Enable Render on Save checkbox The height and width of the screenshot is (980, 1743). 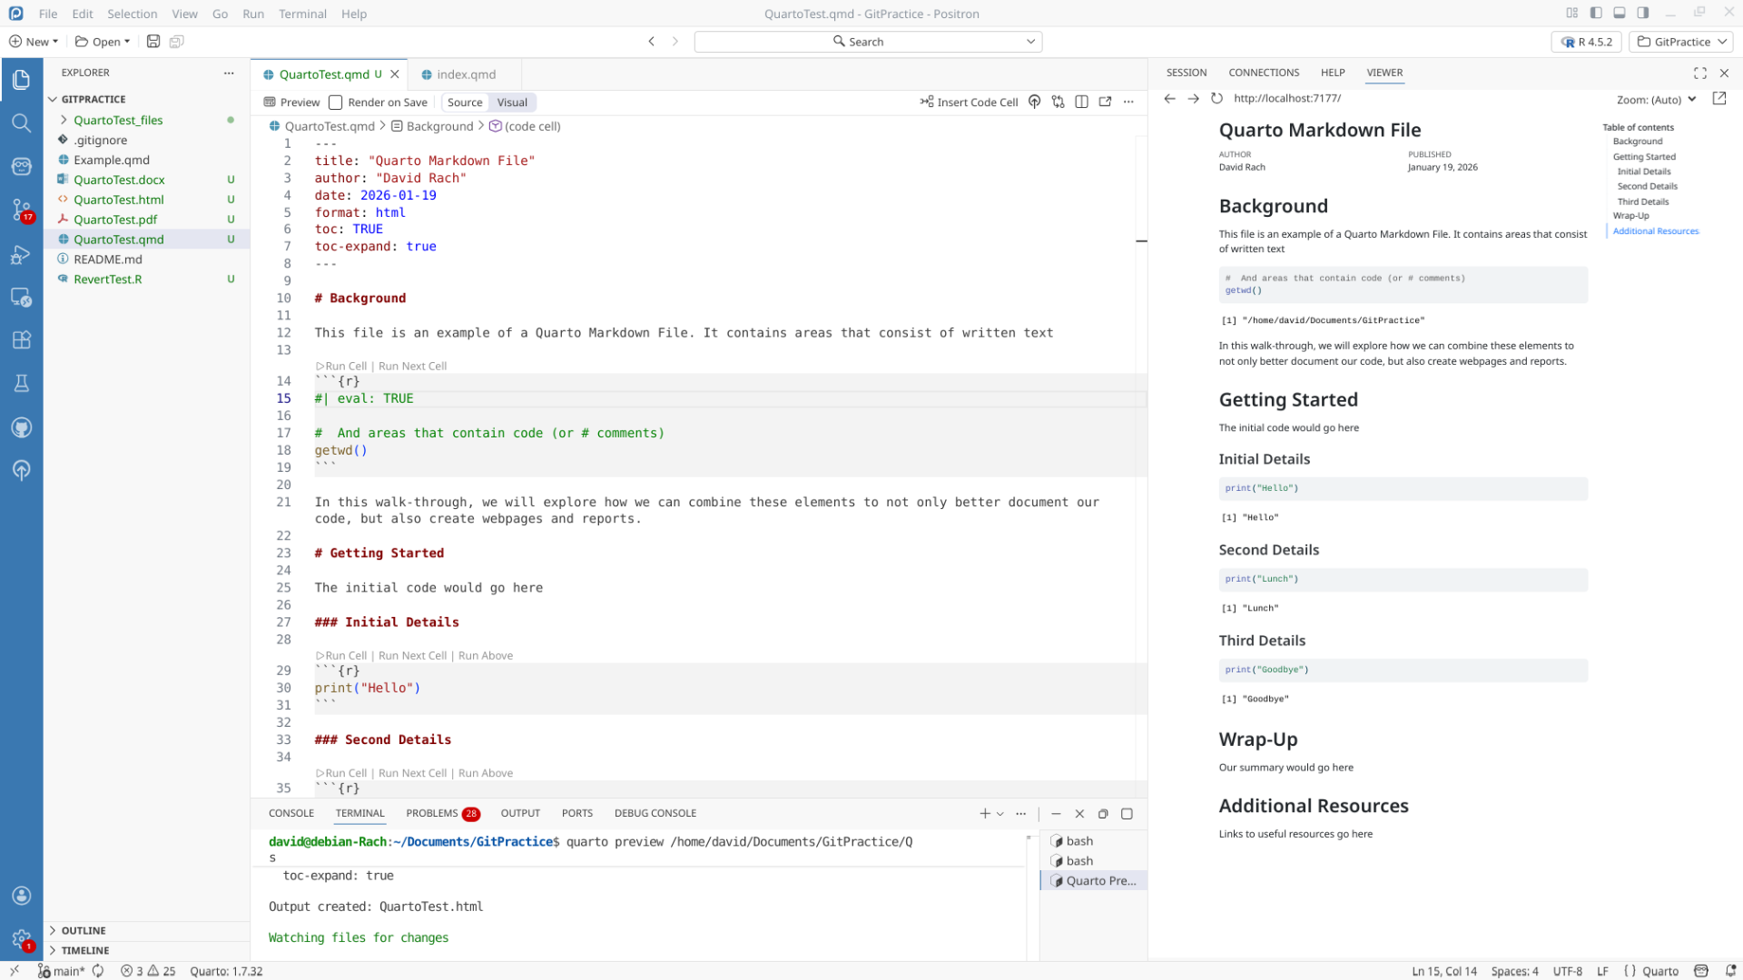(336, 102)
